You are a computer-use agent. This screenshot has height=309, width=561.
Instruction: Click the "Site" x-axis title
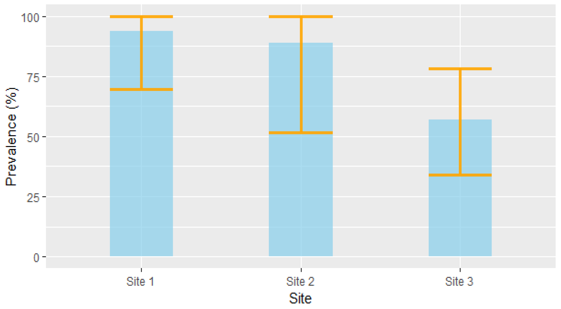click(x=300, y=298)
